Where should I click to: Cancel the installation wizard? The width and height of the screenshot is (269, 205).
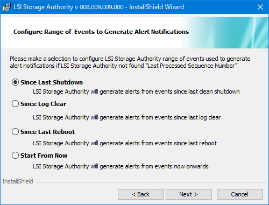(x=240, y=194)
